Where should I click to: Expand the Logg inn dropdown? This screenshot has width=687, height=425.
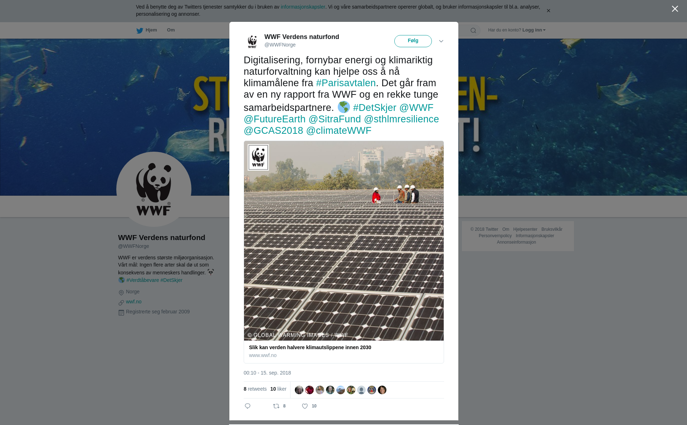pyautogui.click(x=534, y=30)
